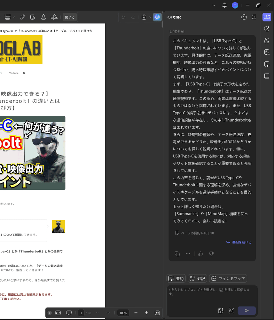
Task: Toggle actual size 1:1 view
Action: 157,313
